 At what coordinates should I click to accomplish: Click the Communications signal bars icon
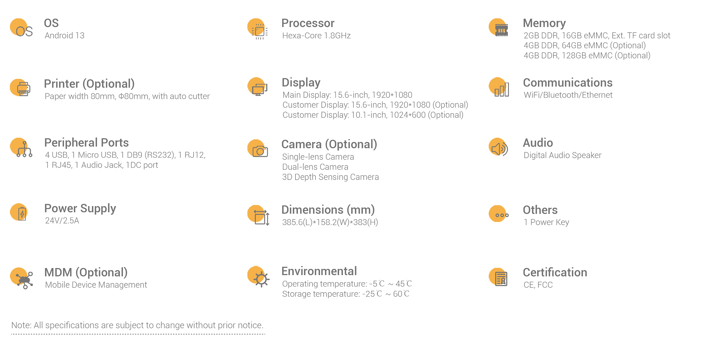click(x=499, y=87)
